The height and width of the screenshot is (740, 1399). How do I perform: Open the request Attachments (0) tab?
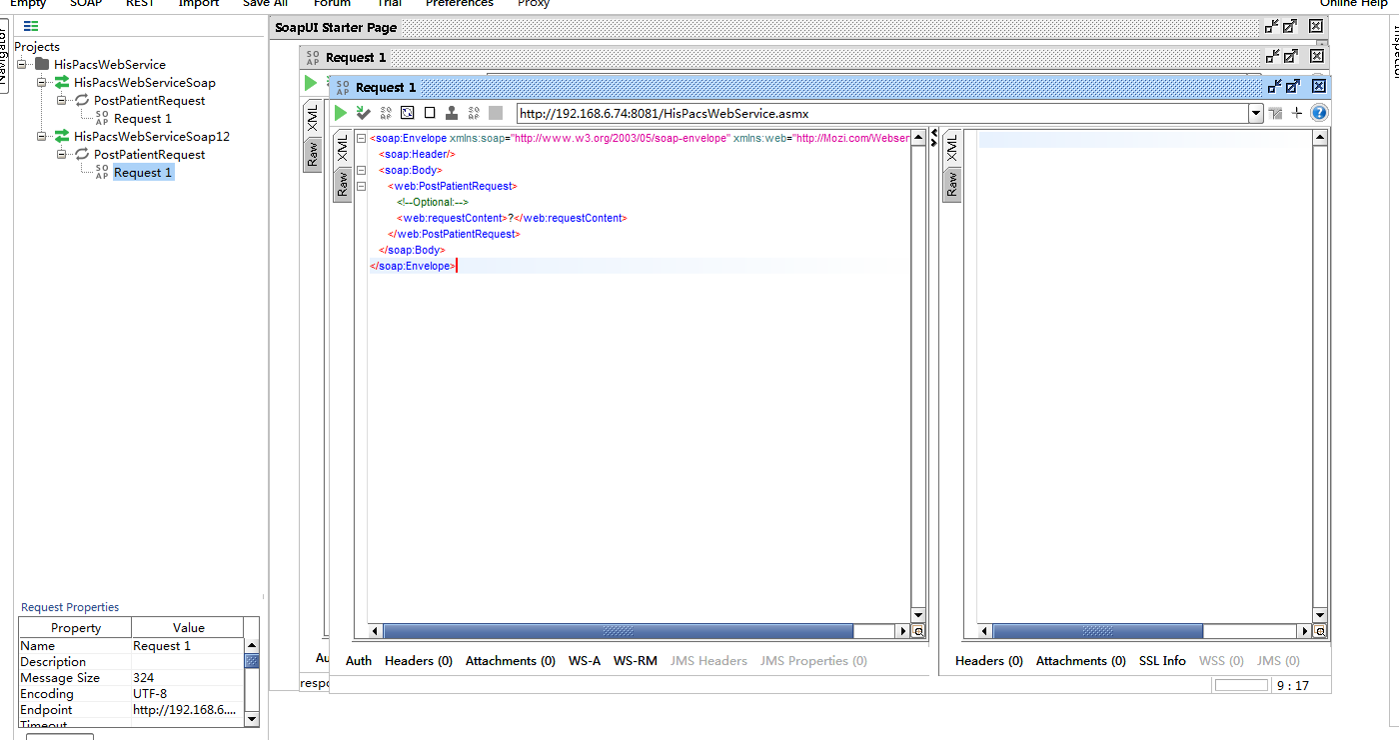click(511, 660)
